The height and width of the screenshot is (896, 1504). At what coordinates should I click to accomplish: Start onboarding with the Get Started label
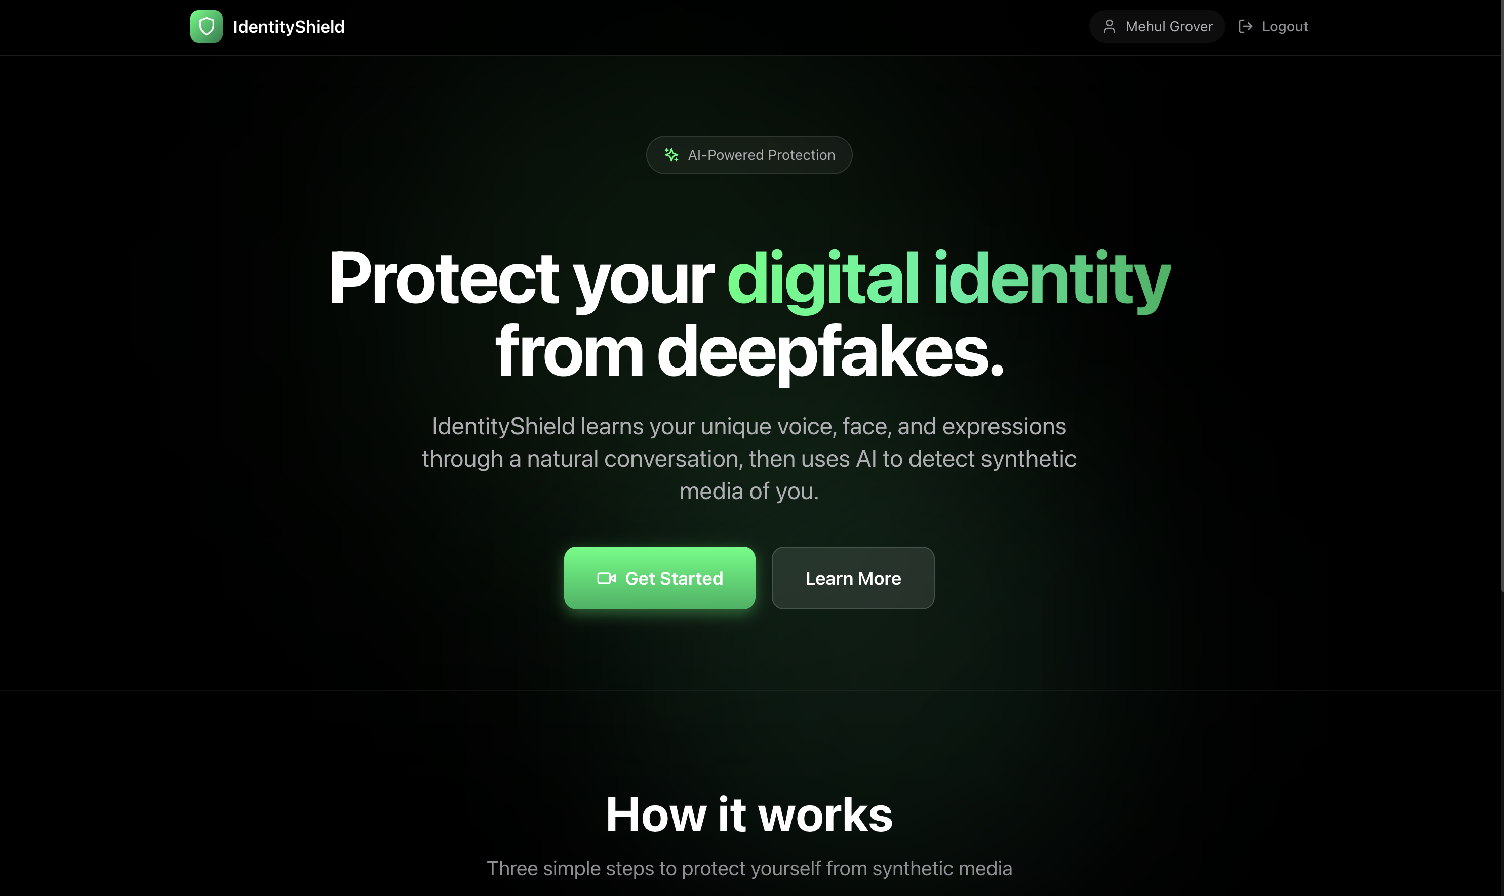pos(674,579)
